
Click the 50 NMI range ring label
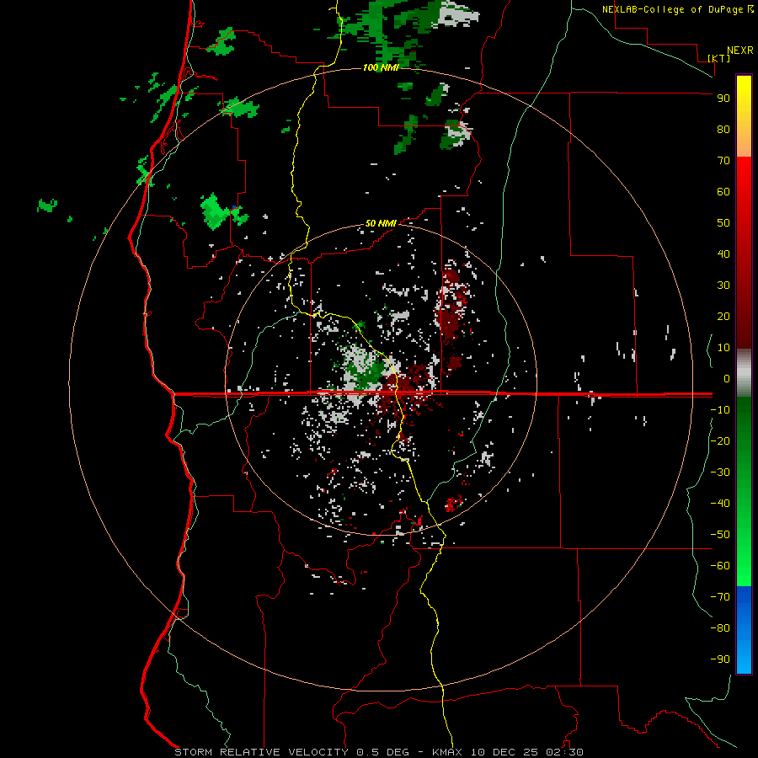381,223
